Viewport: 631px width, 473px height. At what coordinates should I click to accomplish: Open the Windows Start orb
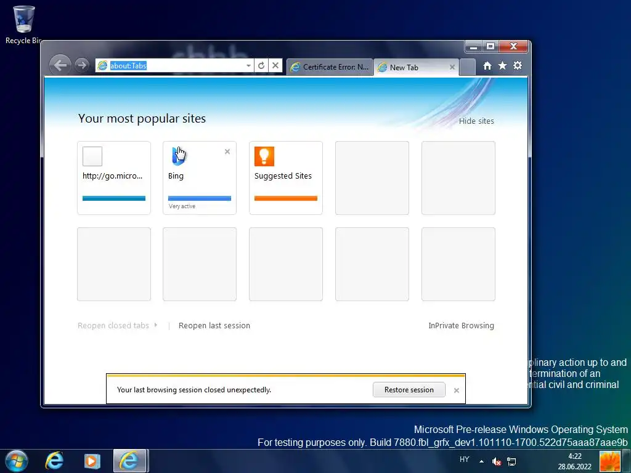coord(17,461)
